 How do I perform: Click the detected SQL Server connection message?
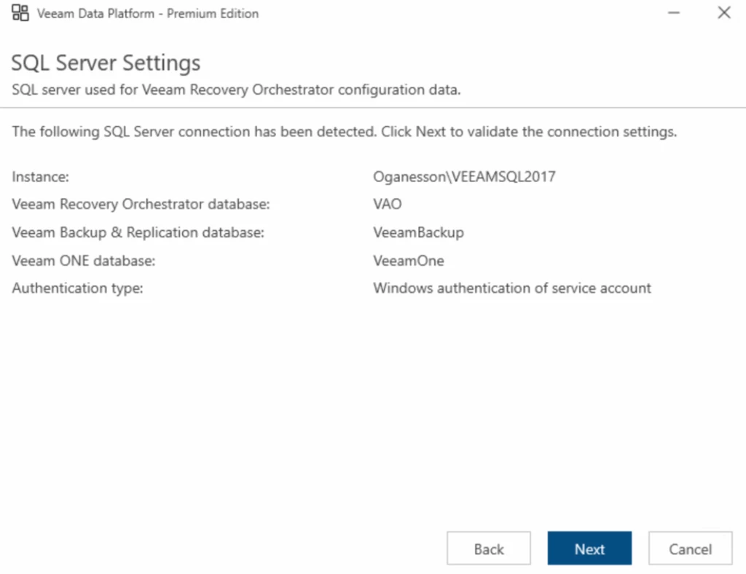(345, 132)
